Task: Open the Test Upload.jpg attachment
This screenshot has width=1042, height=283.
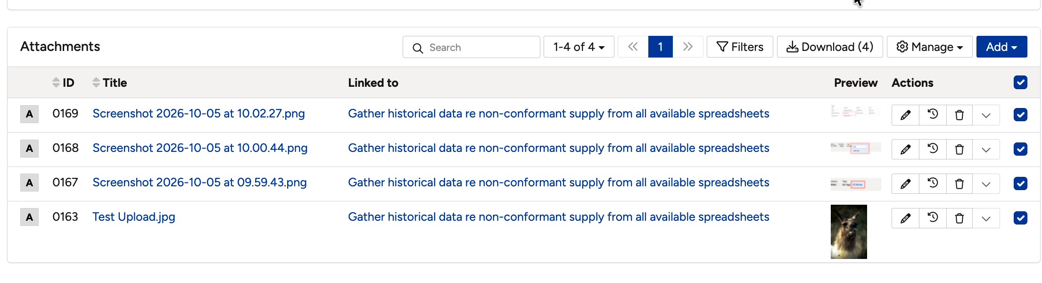Action: (x=133, y=217)
